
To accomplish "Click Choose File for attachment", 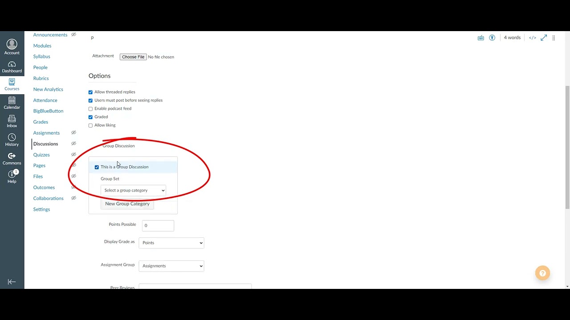I will (x=133, y=57).
